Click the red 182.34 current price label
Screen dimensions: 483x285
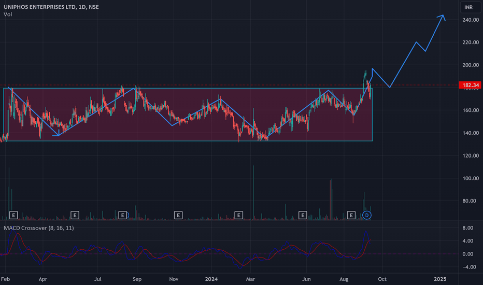pyautogui.click(x=470, y=85)
